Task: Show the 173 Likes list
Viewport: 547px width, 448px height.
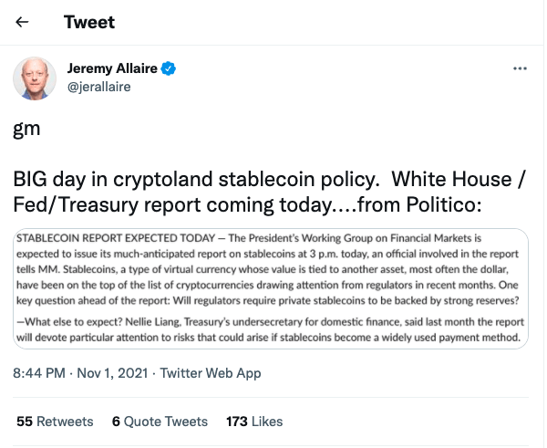Action: [x=253, y=421]
